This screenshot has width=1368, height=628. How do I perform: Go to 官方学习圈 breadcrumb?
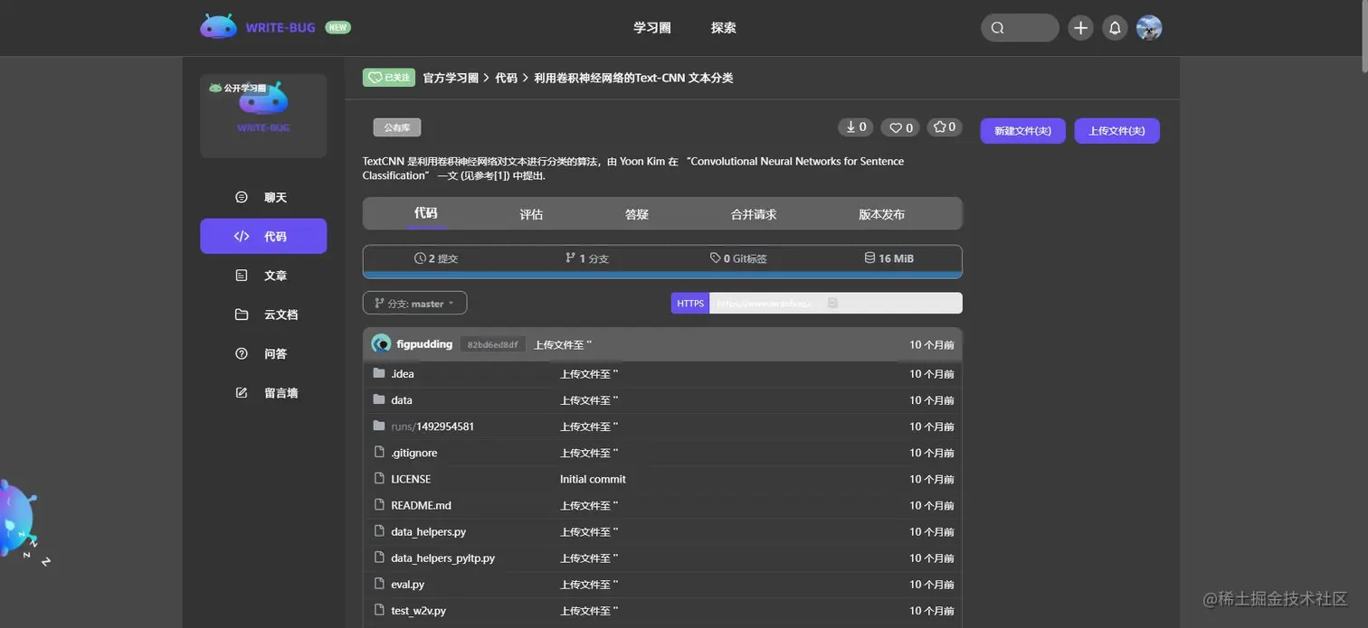[451, 78]
